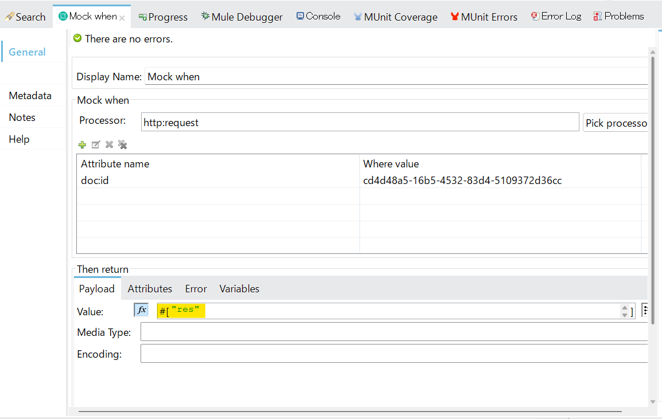Open the MUnit Errors tab

coord(484,17)
